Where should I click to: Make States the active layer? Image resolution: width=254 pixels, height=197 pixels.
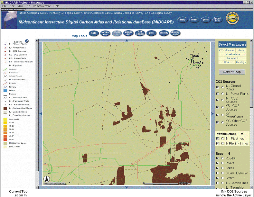[x=222, y=178]
